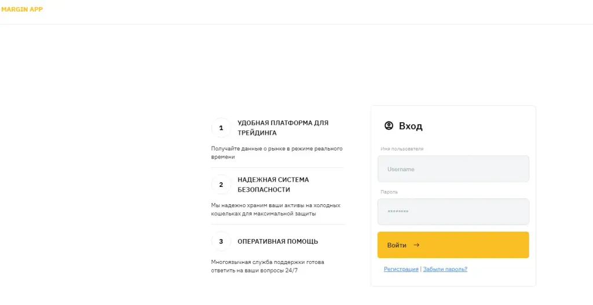This screenshot has width=593, height=305.
Task: Click heading УДОБНАЯ ПЛАТФОРМА ДЛЯ ТРЕЙДИНГА
Action: (283, 128)
